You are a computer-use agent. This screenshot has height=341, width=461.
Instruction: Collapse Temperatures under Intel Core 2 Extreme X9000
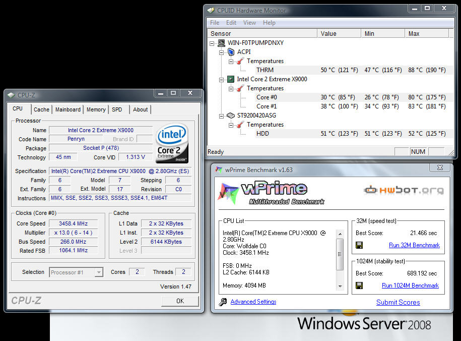pos(231,89)
